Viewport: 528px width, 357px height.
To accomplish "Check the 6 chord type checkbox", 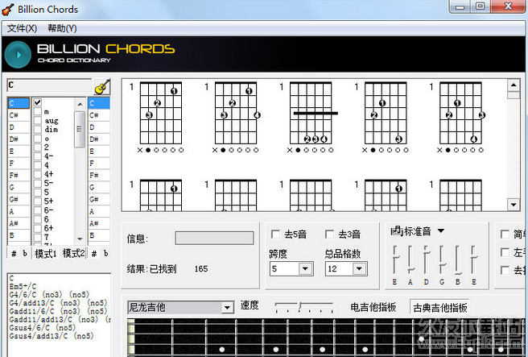I will point(38,219).
